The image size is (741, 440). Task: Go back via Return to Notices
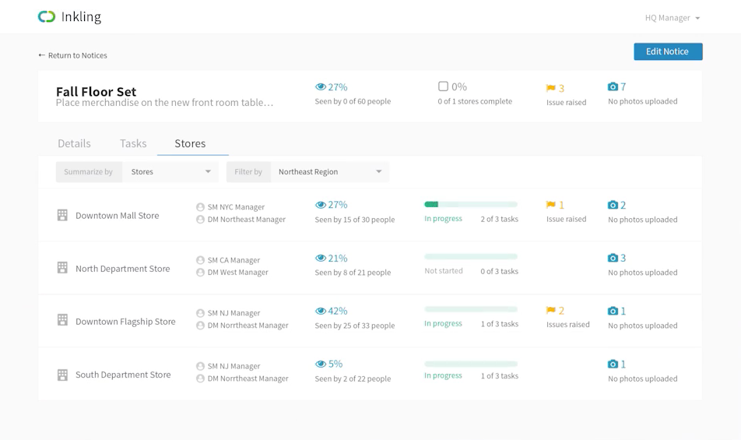[x=72, y=55]
